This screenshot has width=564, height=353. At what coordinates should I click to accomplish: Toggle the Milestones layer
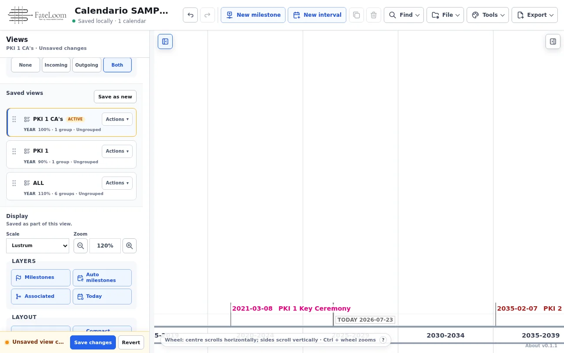[41, 278]
